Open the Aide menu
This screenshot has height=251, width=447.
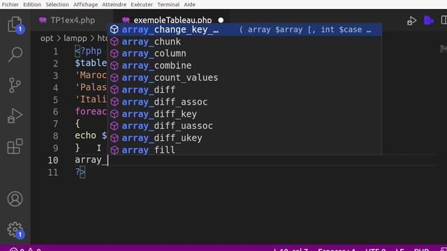(189, 5)
